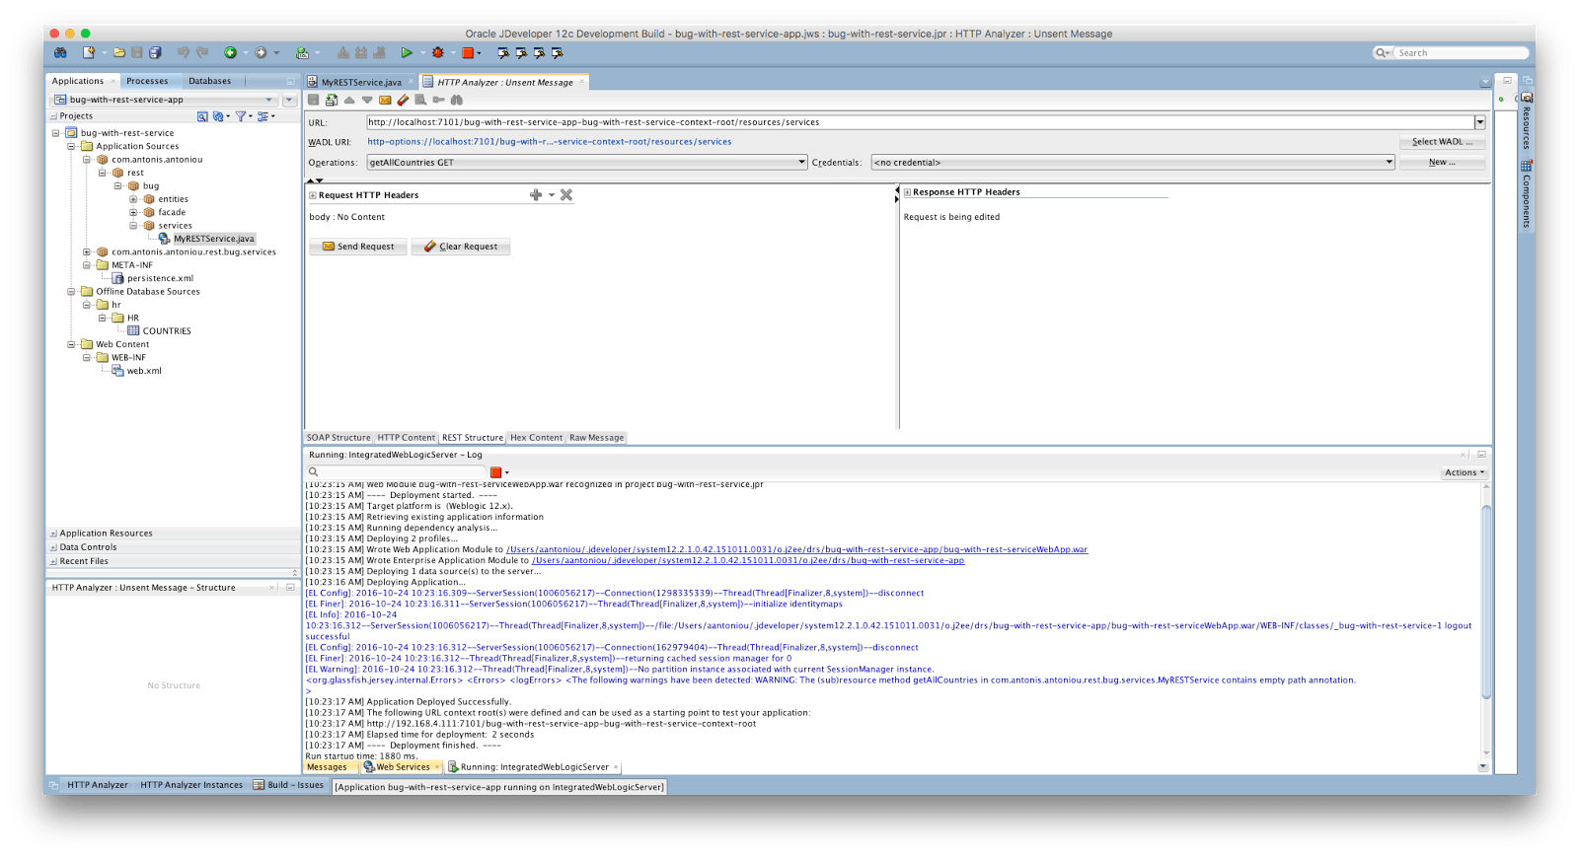Click the Save All icon in toolbar

click(x=155, y=52)
